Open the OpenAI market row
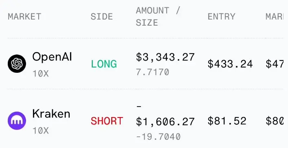The height and width of the screenshot is (148, 288). click(145, 64)
